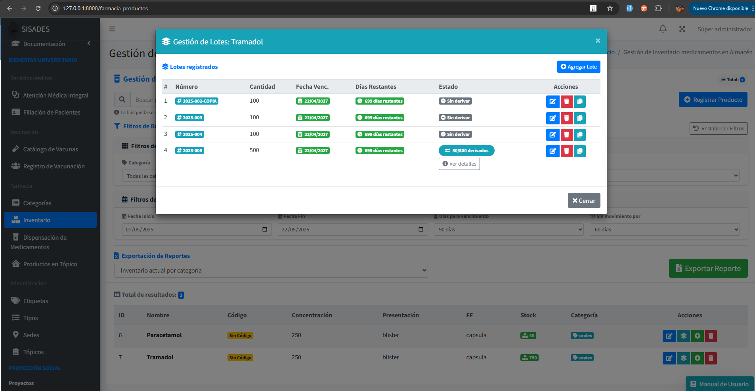Click 50/500 derivados status badge
Viewport: 755px width, 391px height.
coord(466,151)
